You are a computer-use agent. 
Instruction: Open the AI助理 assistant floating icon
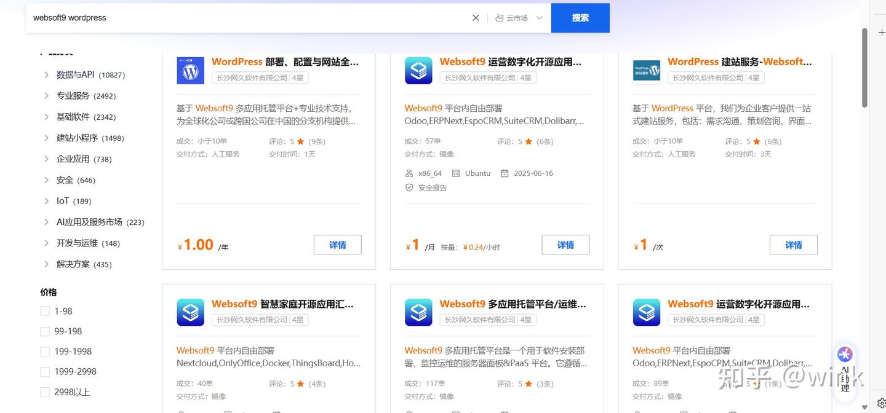[845, 355]
